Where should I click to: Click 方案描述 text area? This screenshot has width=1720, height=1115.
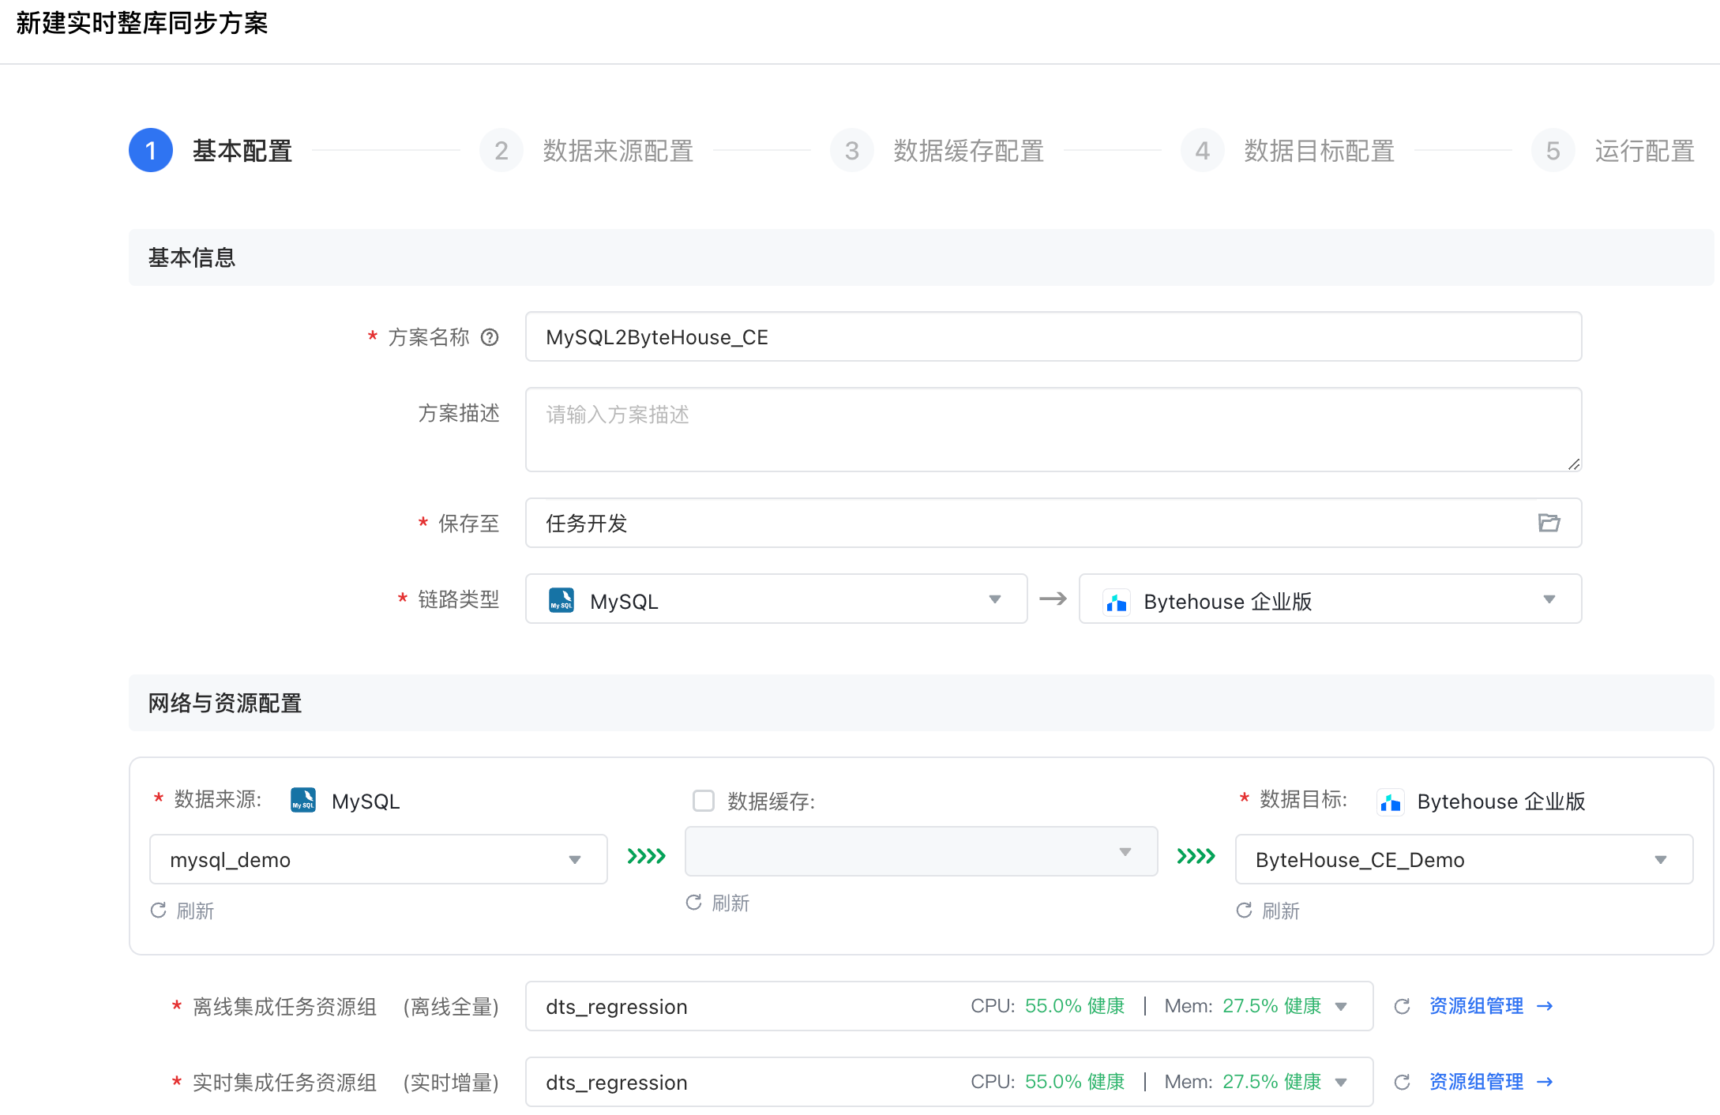1053,430
